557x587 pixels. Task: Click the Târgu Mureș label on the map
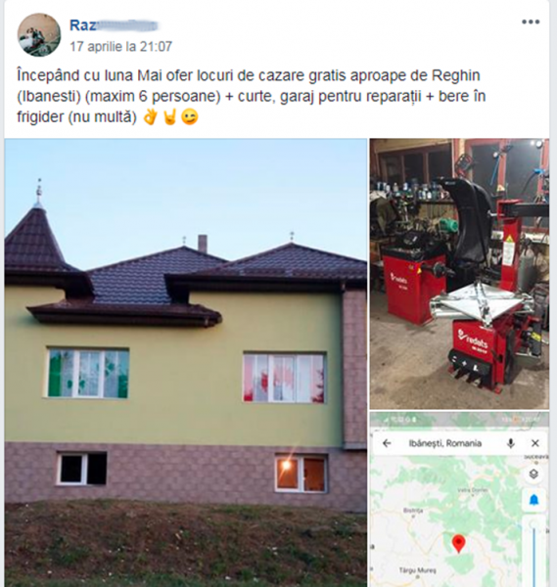[417, 570]
